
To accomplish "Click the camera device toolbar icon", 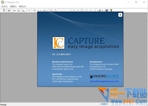I will point(14,10).
